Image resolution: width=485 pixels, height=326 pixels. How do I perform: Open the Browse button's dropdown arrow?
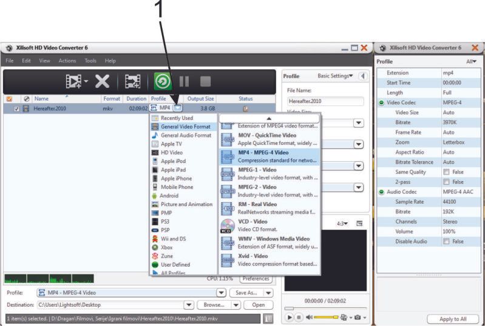tap(236, 305)
